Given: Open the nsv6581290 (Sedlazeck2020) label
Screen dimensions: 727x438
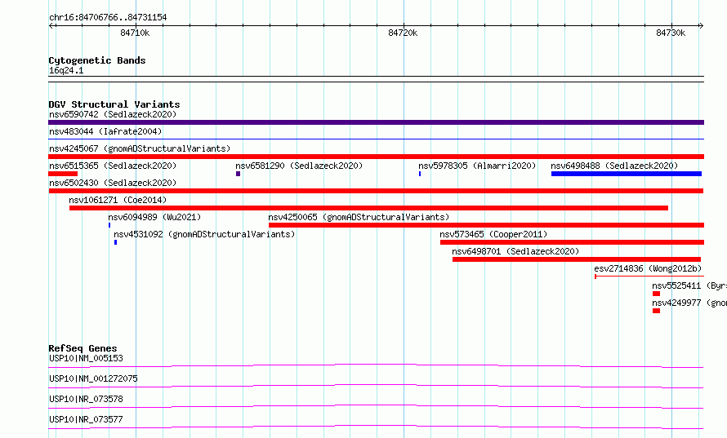Looking at the screenshot, I should (x=299, y=166).
